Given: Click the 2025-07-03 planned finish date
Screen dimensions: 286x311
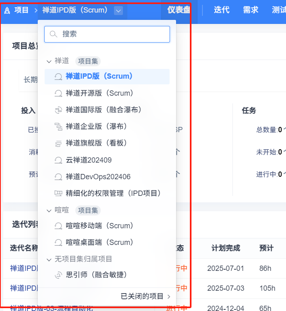Looking at the screenshot, I should click(x=226, y=288).
